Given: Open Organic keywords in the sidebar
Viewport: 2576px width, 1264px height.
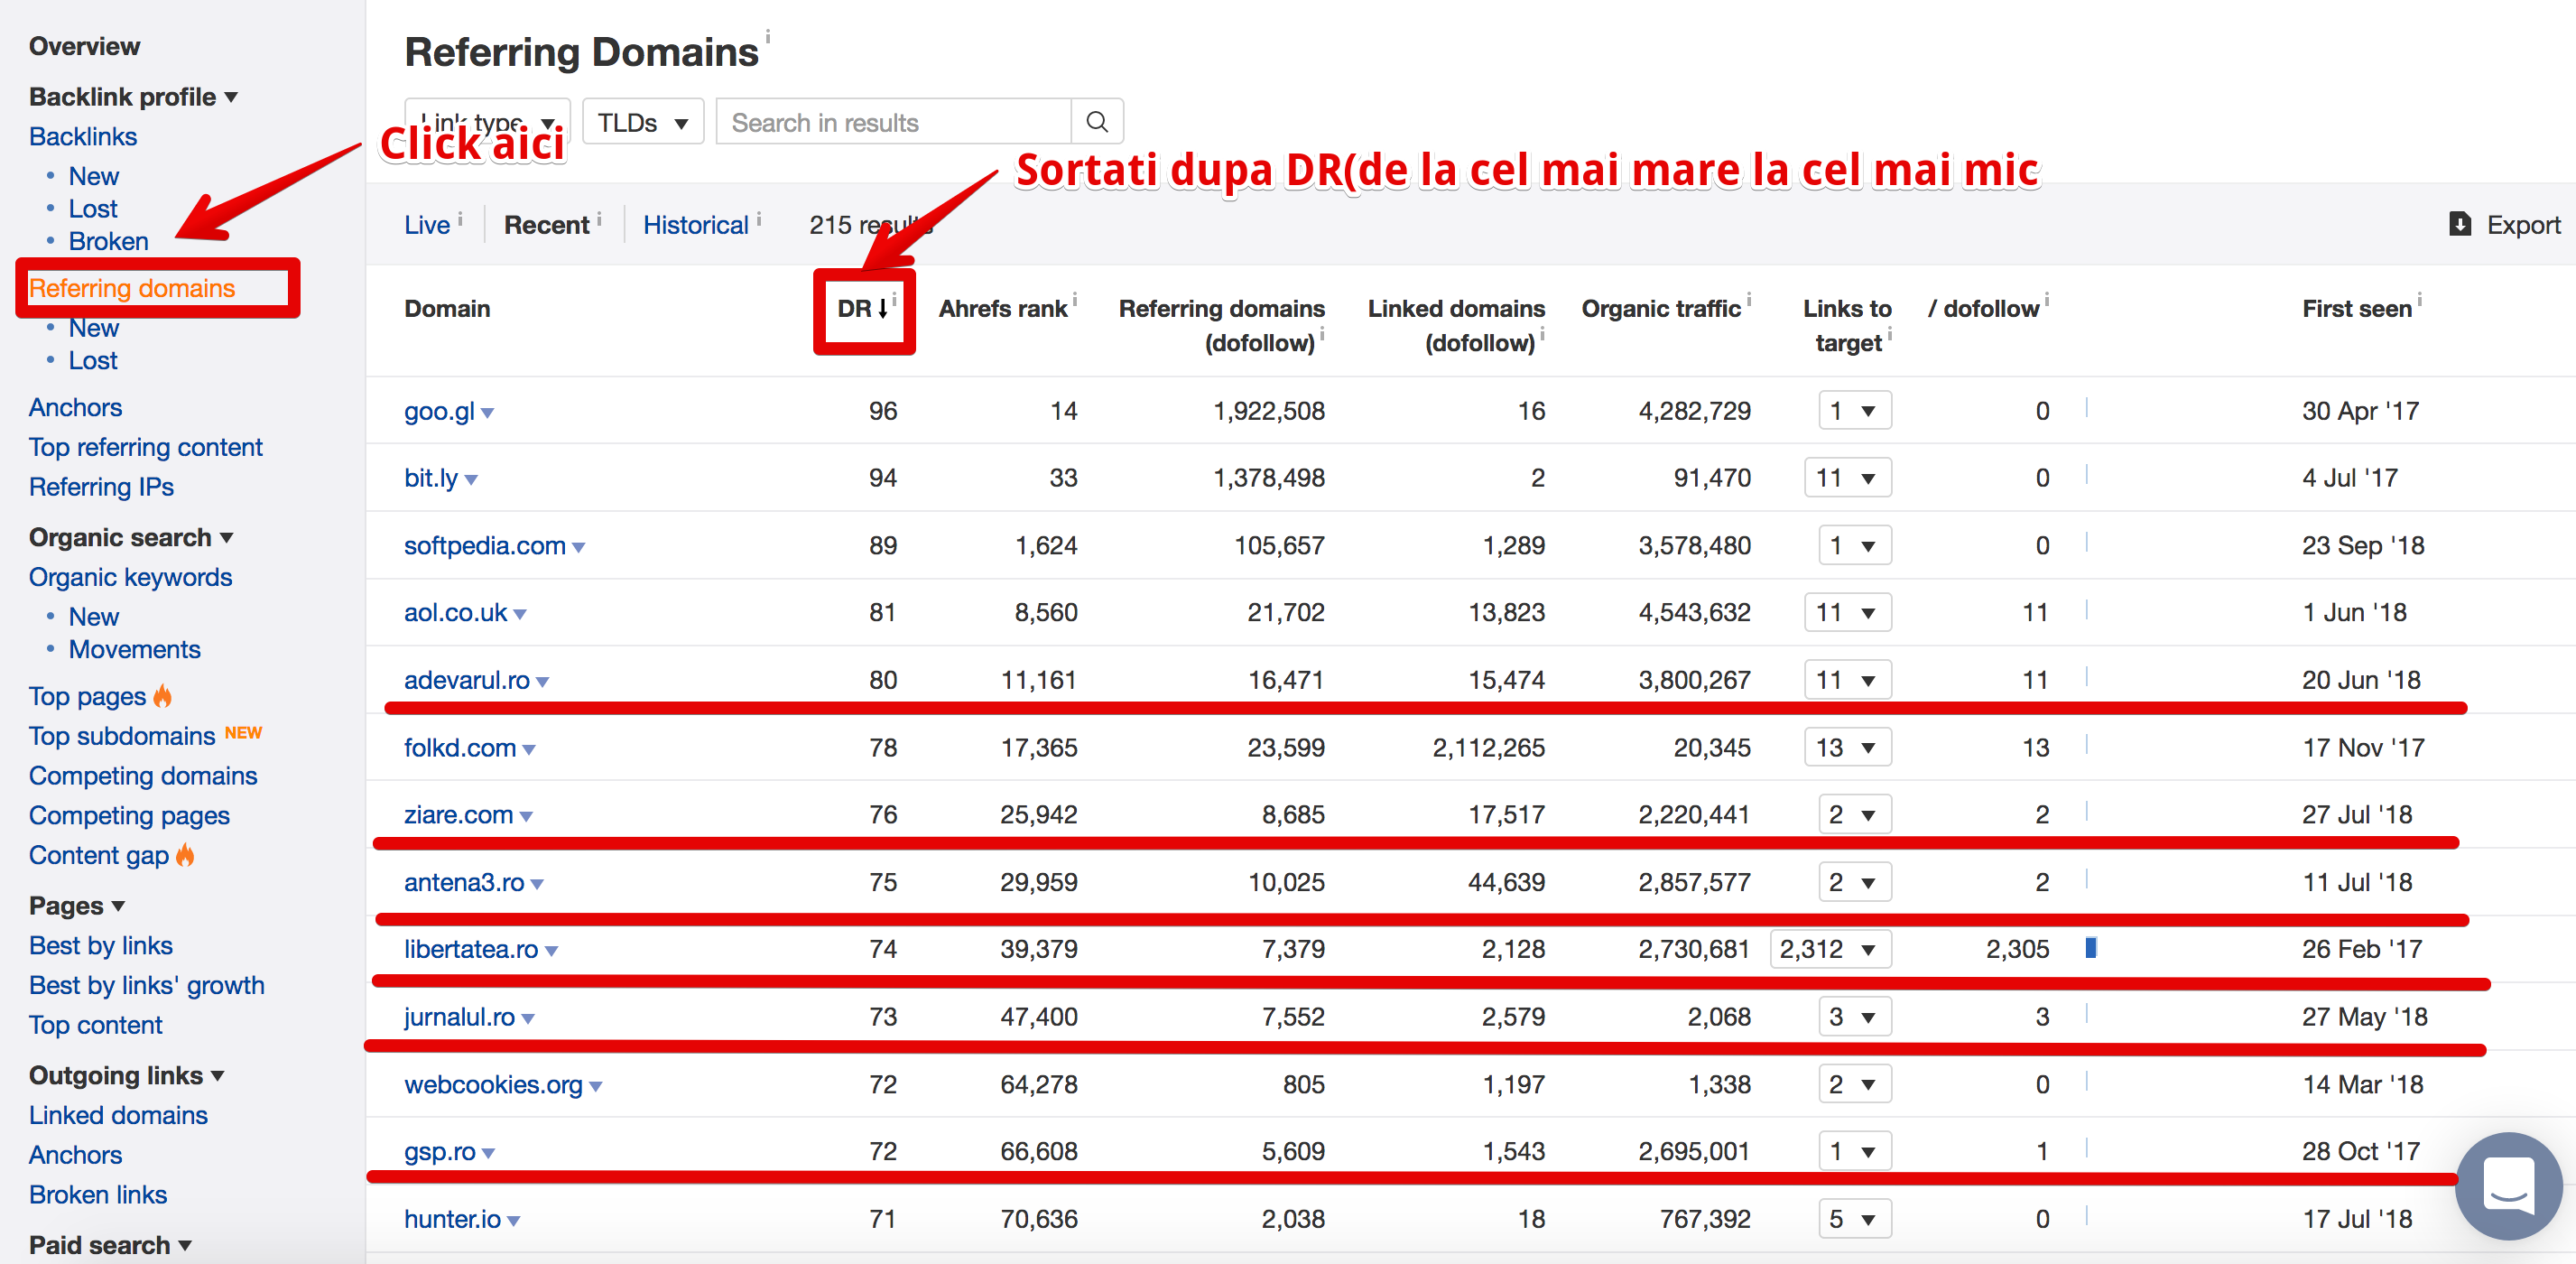Looking at the screenshot, I should [x=130, y=577].
